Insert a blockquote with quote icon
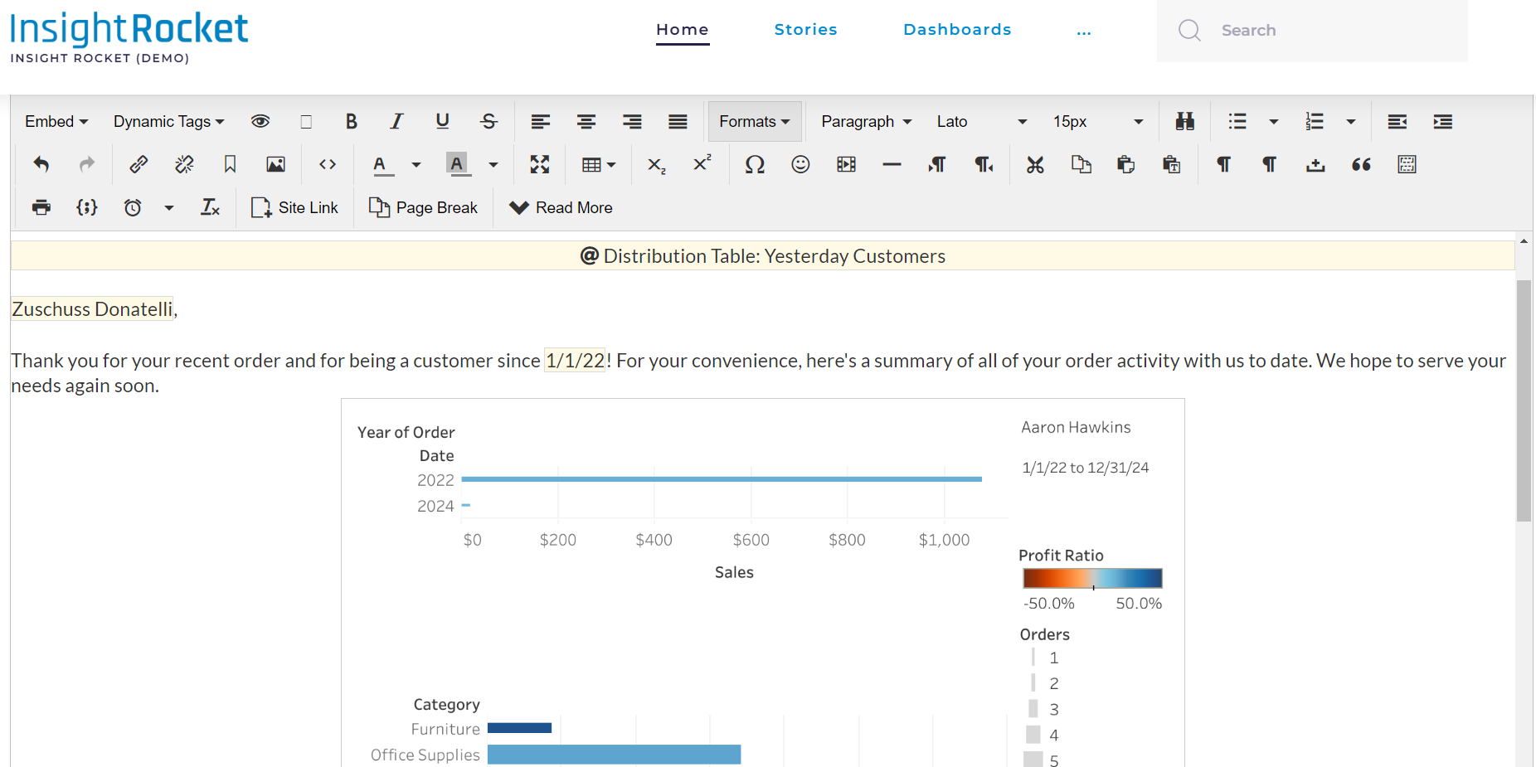The image size is (1536, 767). (x=1360, y=165)
